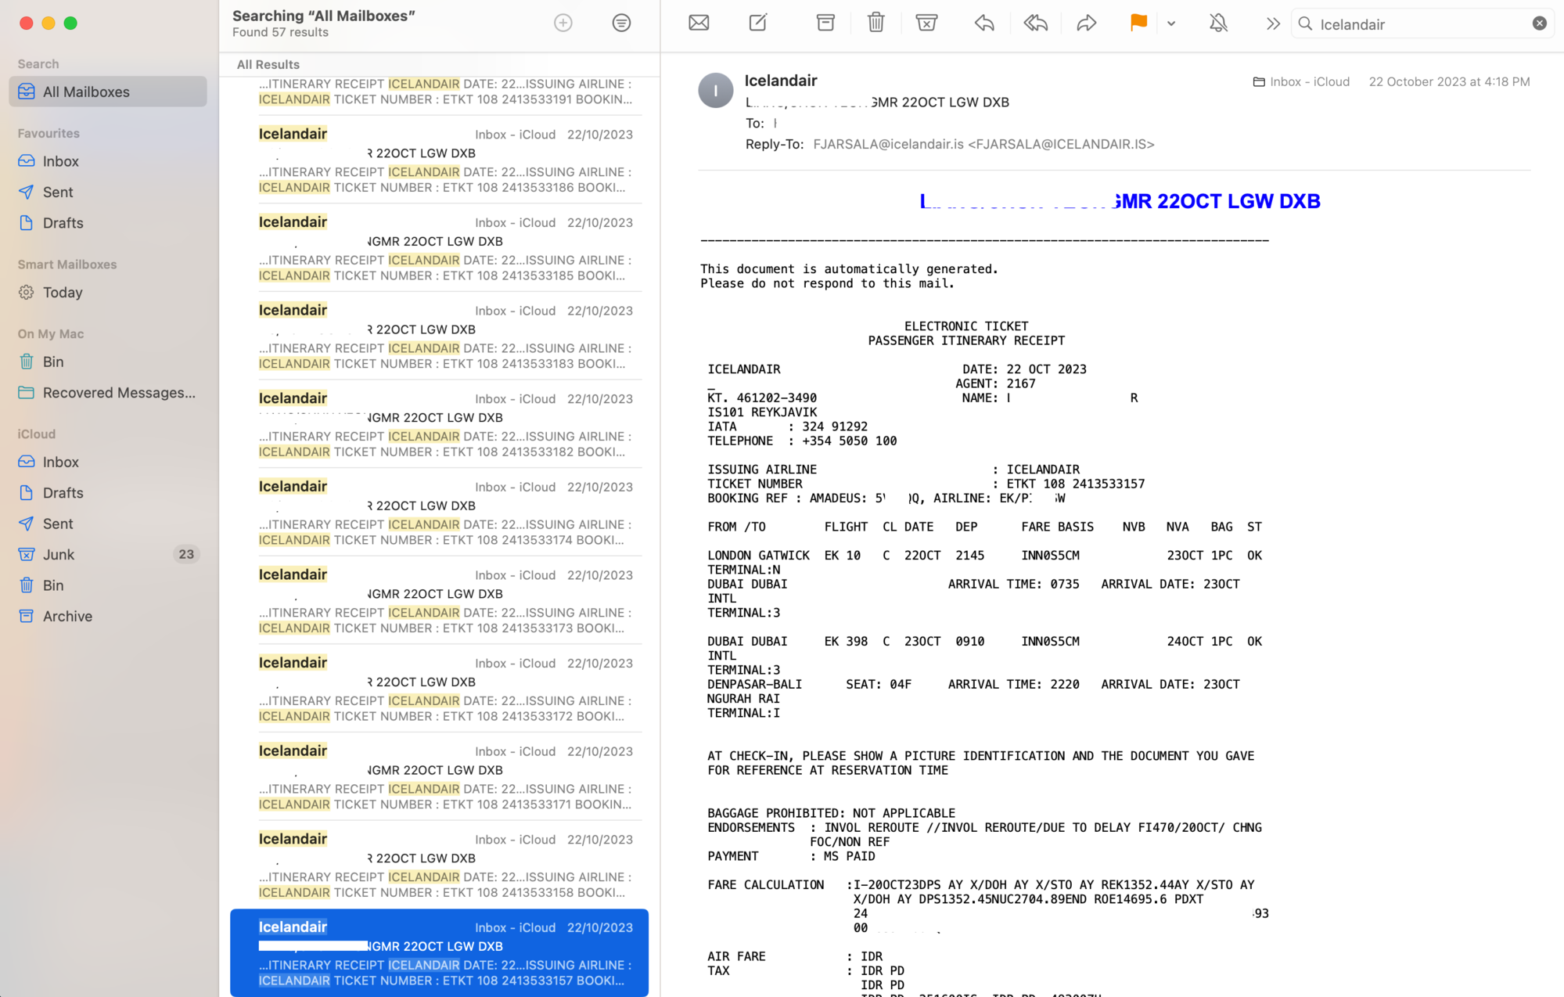
Task: Clear the Icelandair search field
Action: [1539, 23]
